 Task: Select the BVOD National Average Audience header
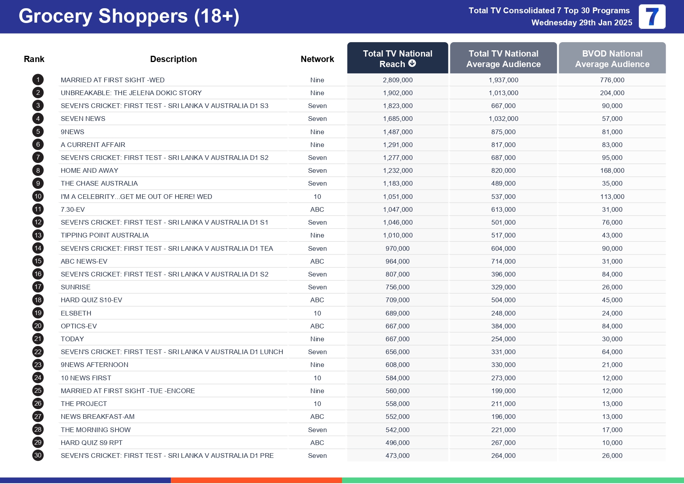(x=612, y=59)
